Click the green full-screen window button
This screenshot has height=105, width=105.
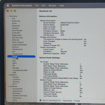click(15, 11)
